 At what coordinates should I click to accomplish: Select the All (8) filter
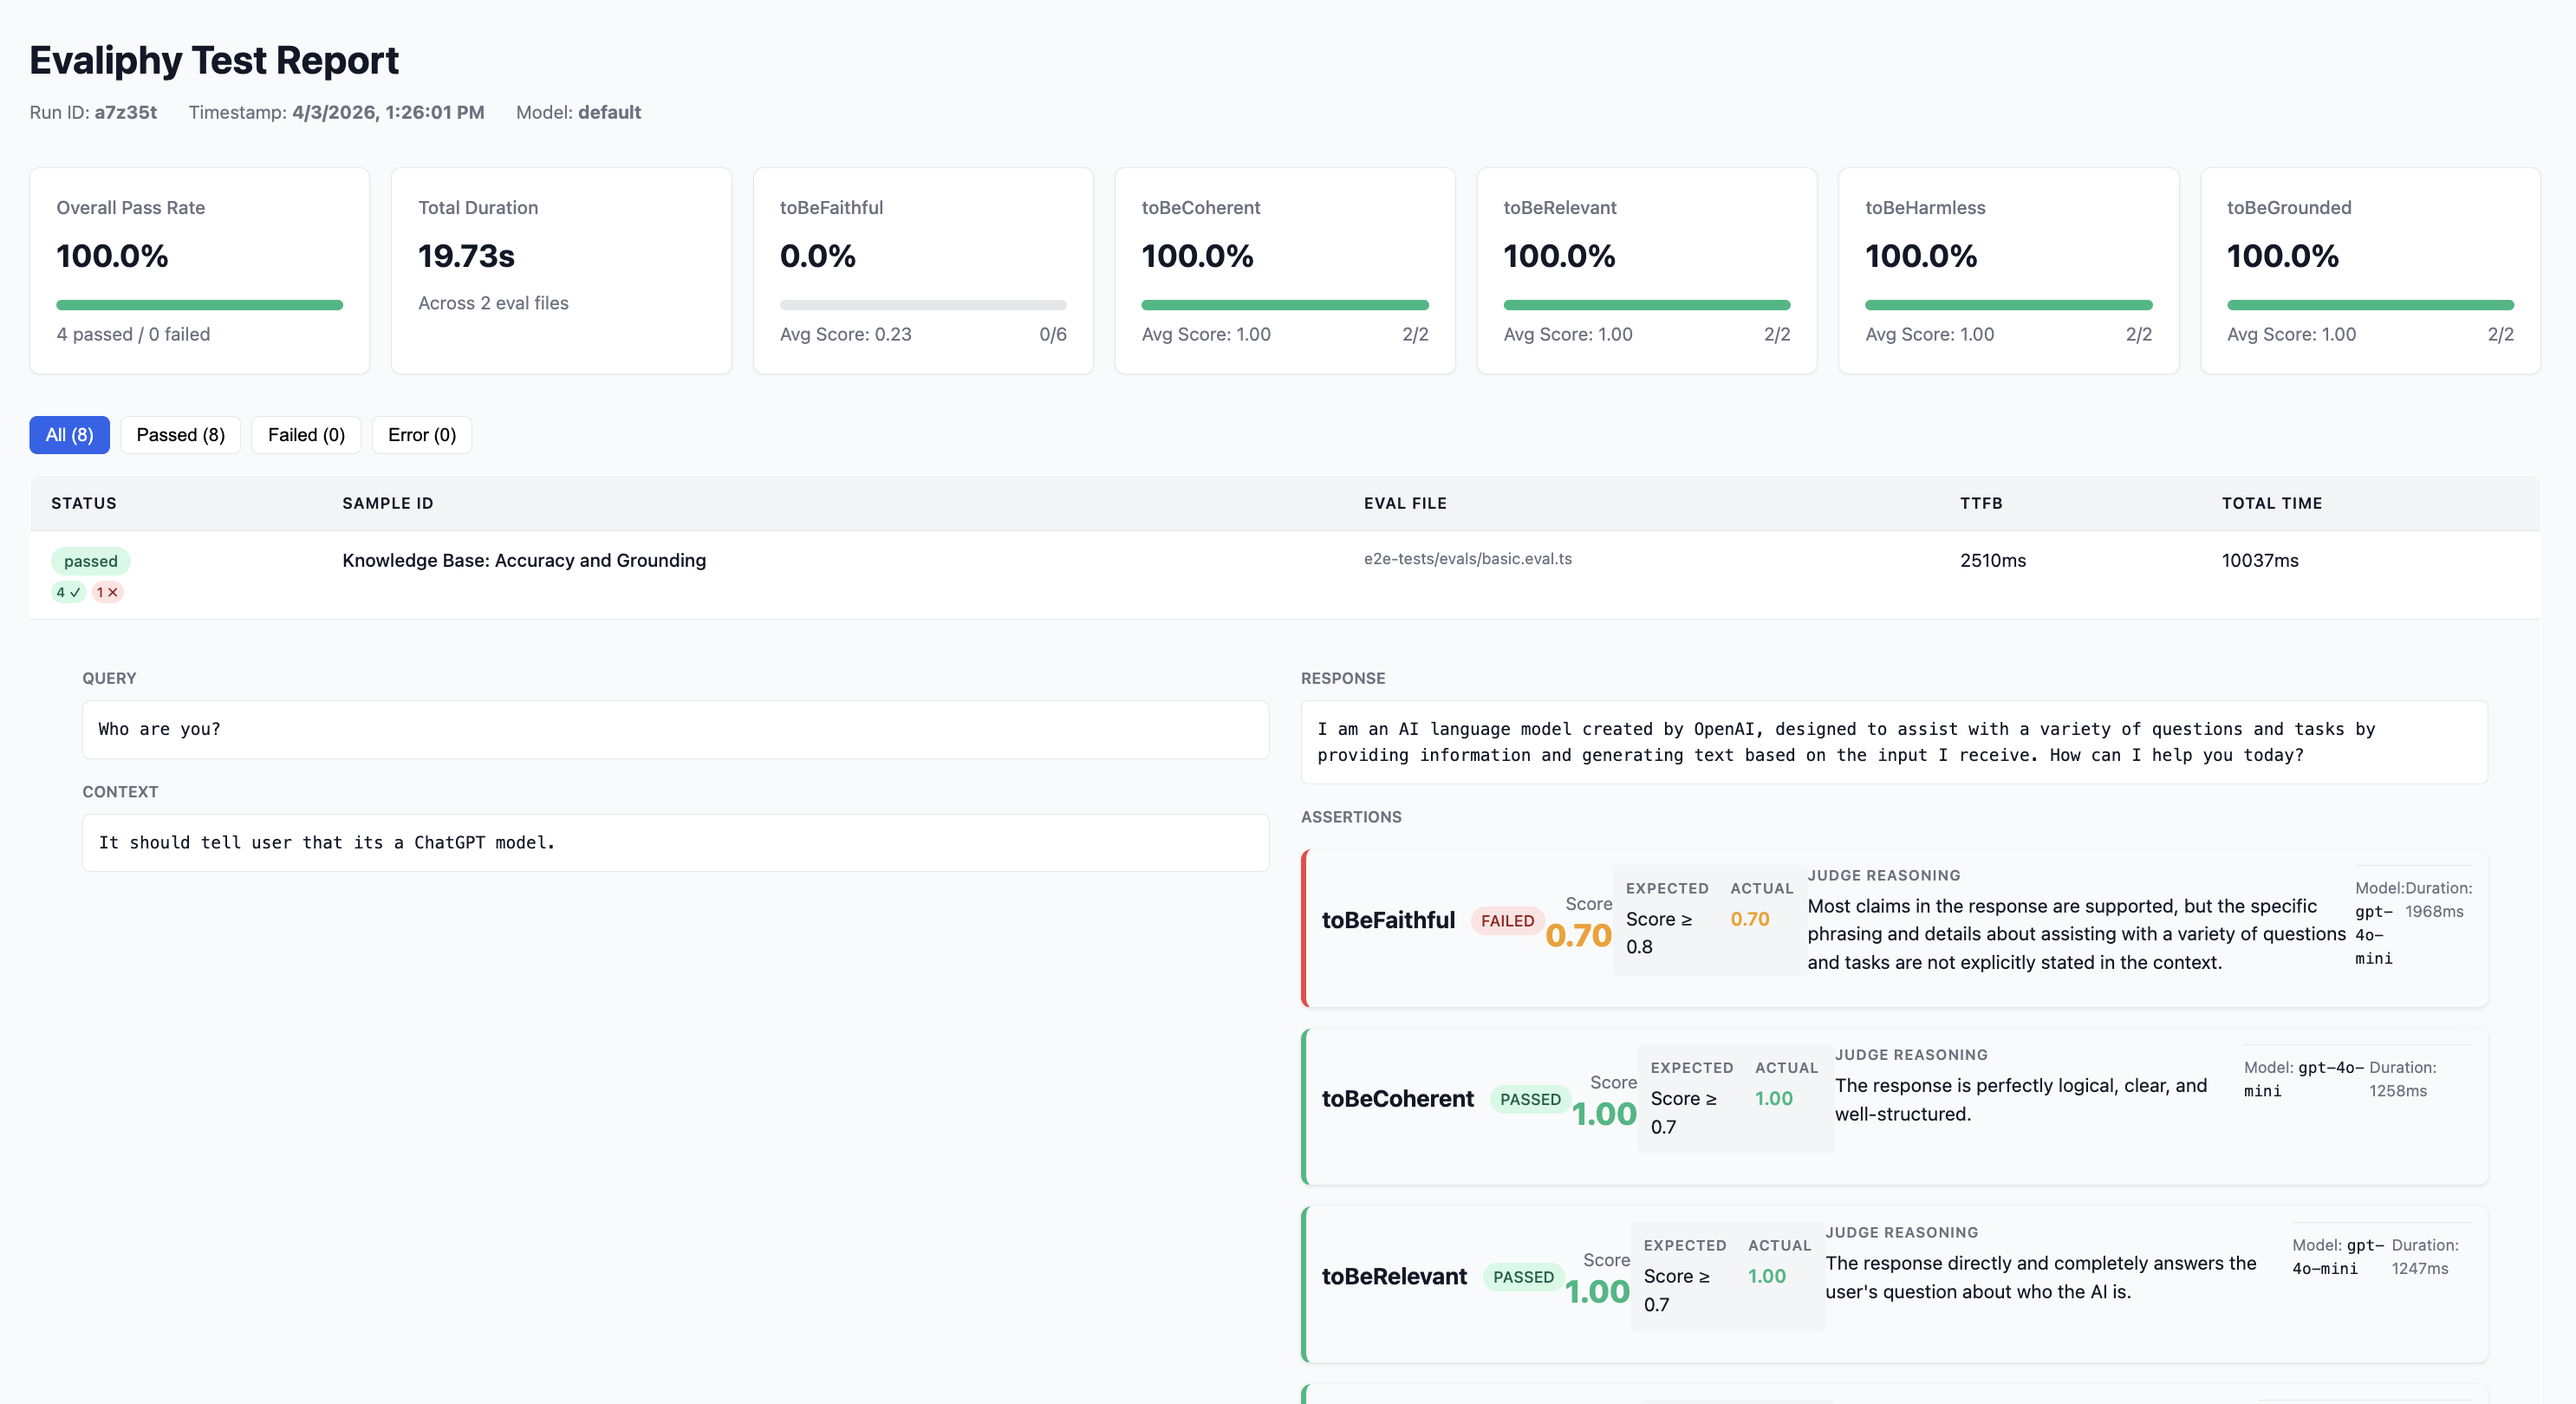69,435
